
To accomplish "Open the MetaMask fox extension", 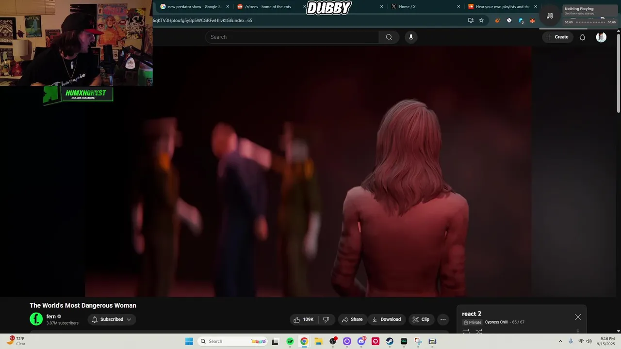I will (x=532, y=20).
